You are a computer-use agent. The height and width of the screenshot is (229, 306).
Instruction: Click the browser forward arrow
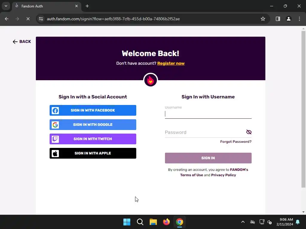point(17,19)
